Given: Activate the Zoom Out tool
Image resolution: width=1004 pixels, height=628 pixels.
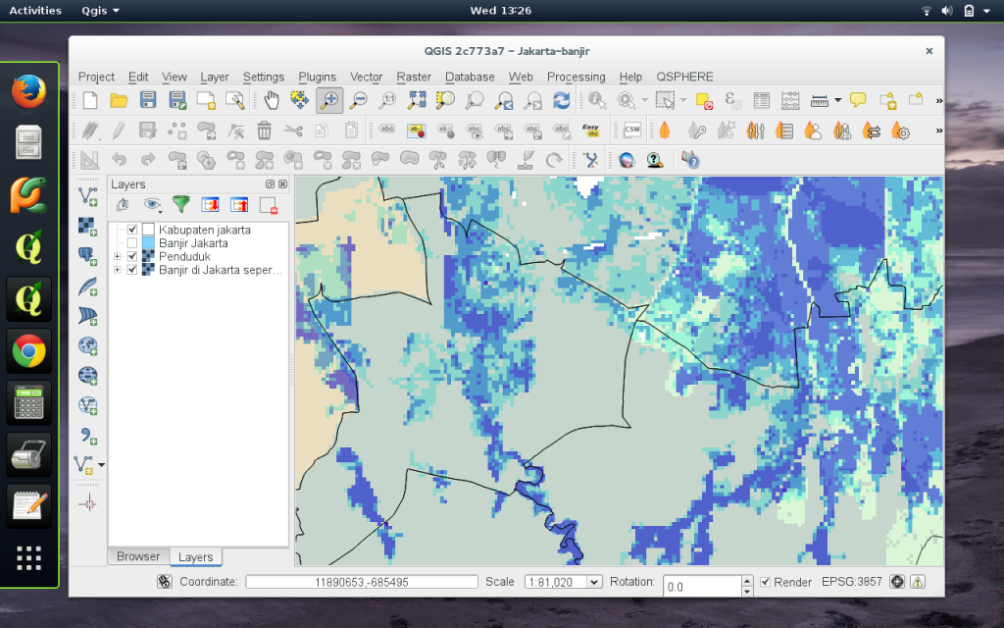Looking at the screenshot, I should coord(358,99).
